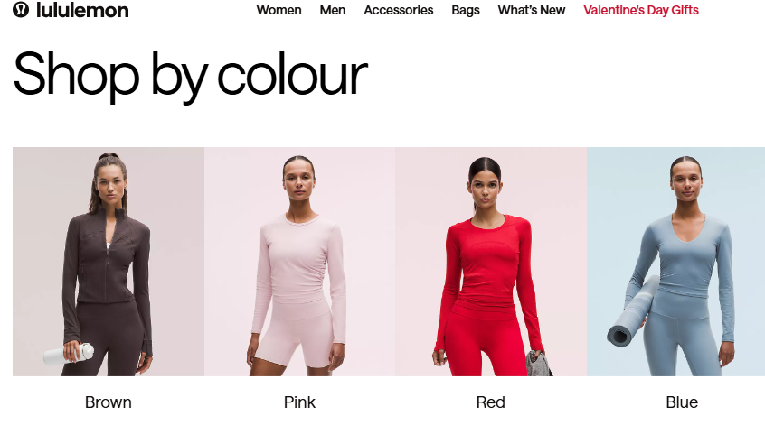Click the white water bottle in Brown photo
This screenshot has height=444, width=765.
tap(69, 354)
